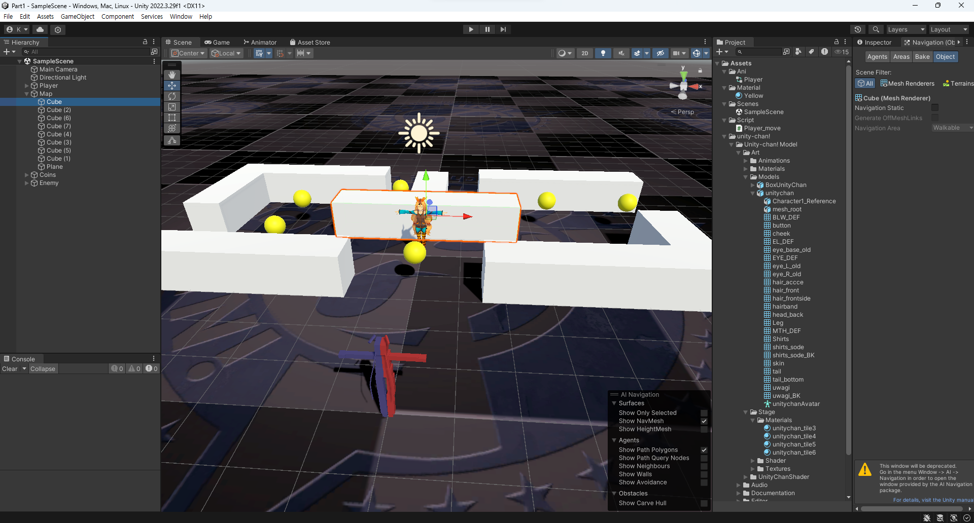Toggle scene grid snapping icon
This screenshot has height=523, width=974.
pyautogui.click(x=259, y=53)
